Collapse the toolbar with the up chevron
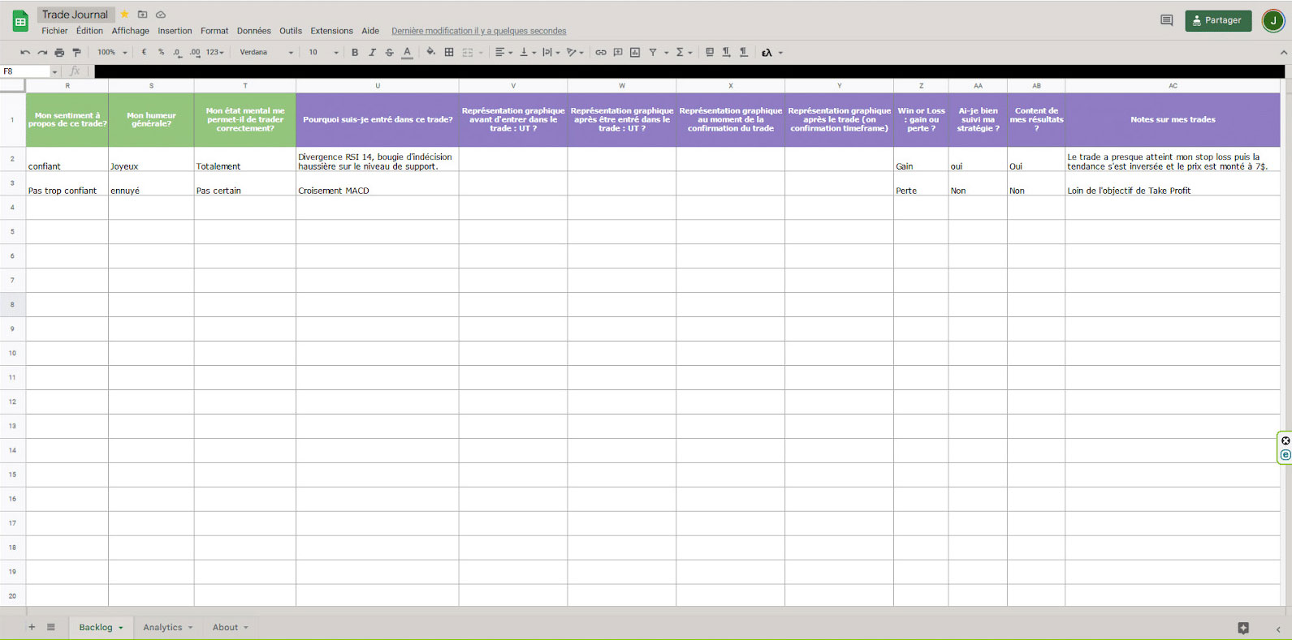Image resolution: width=1292 pixels, height=640 pixels. click(1284, 52)
